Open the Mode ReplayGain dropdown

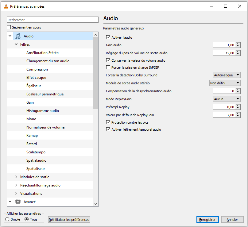point(227,99)
